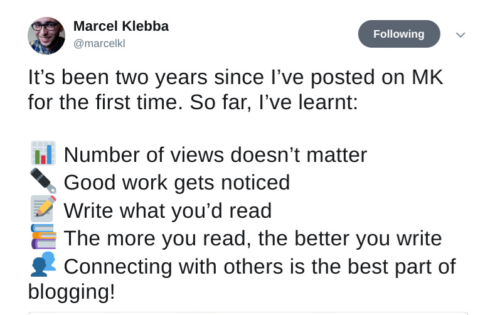Open the Marcel Klebba display name link

pyautogui.click(x=121, y=26)
